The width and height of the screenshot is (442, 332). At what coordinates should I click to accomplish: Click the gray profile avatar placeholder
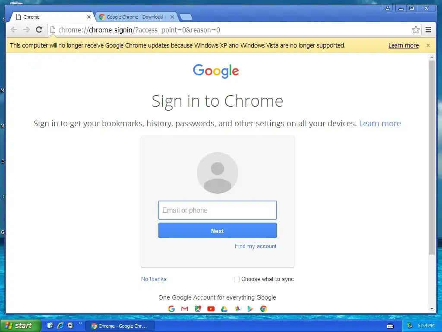point(218,173)
